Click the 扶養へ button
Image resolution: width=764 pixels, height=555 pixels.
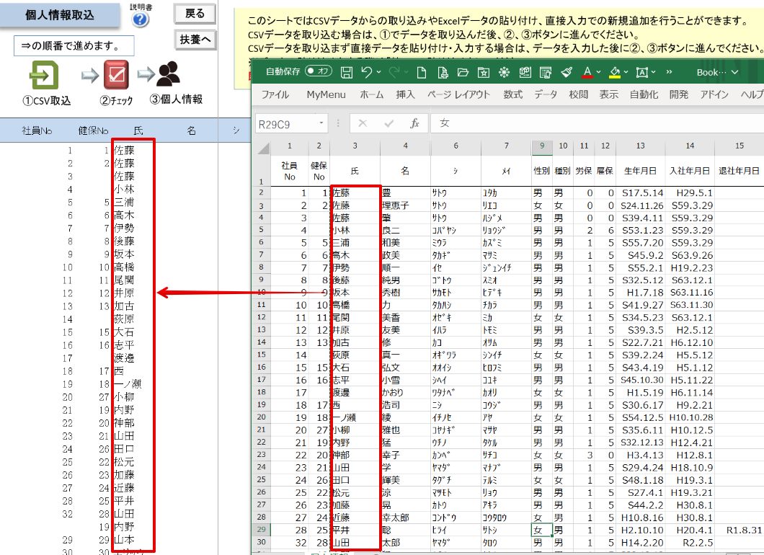[195, 40]
